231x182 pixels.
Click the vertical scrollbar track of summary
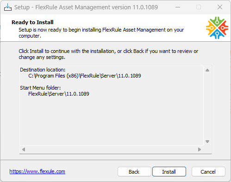(x=207, y=106)
